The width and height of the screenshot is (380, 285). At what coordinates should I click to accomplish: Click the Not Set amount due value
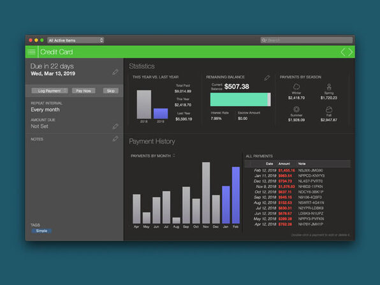[40, 126]
